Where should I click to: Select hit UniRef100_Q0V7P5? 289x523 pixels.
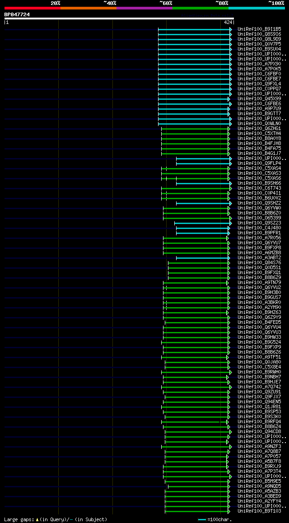(259, 44)
